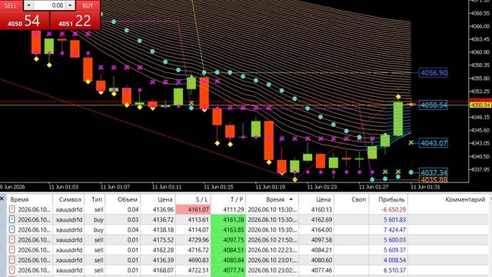Click the close time cell 2026.06.10 21:50
The height and width of the screenshot is (277, 492).
(272, 239)
